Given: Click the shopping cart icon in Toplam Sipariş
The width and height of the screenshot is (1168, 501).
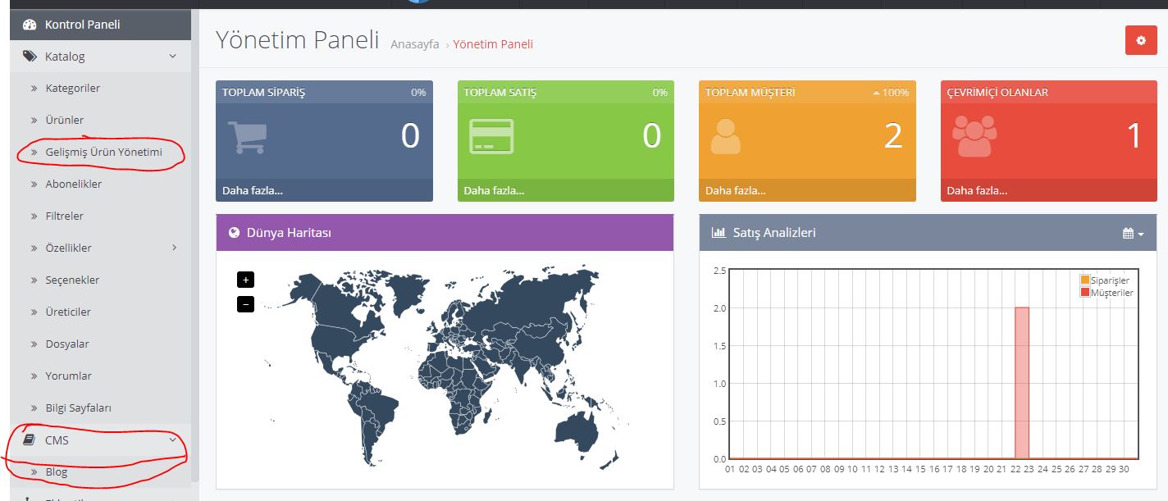Looking at the screenshot, I should point(245,137).
